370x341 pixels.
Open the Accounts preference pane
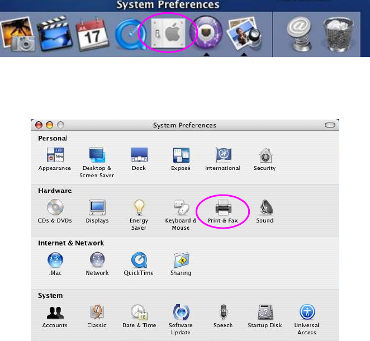click(55, 316)
